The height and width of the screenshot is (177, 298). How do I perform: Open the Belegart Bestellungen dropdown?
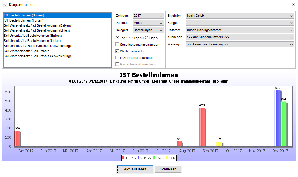click(x=148, y=30)
